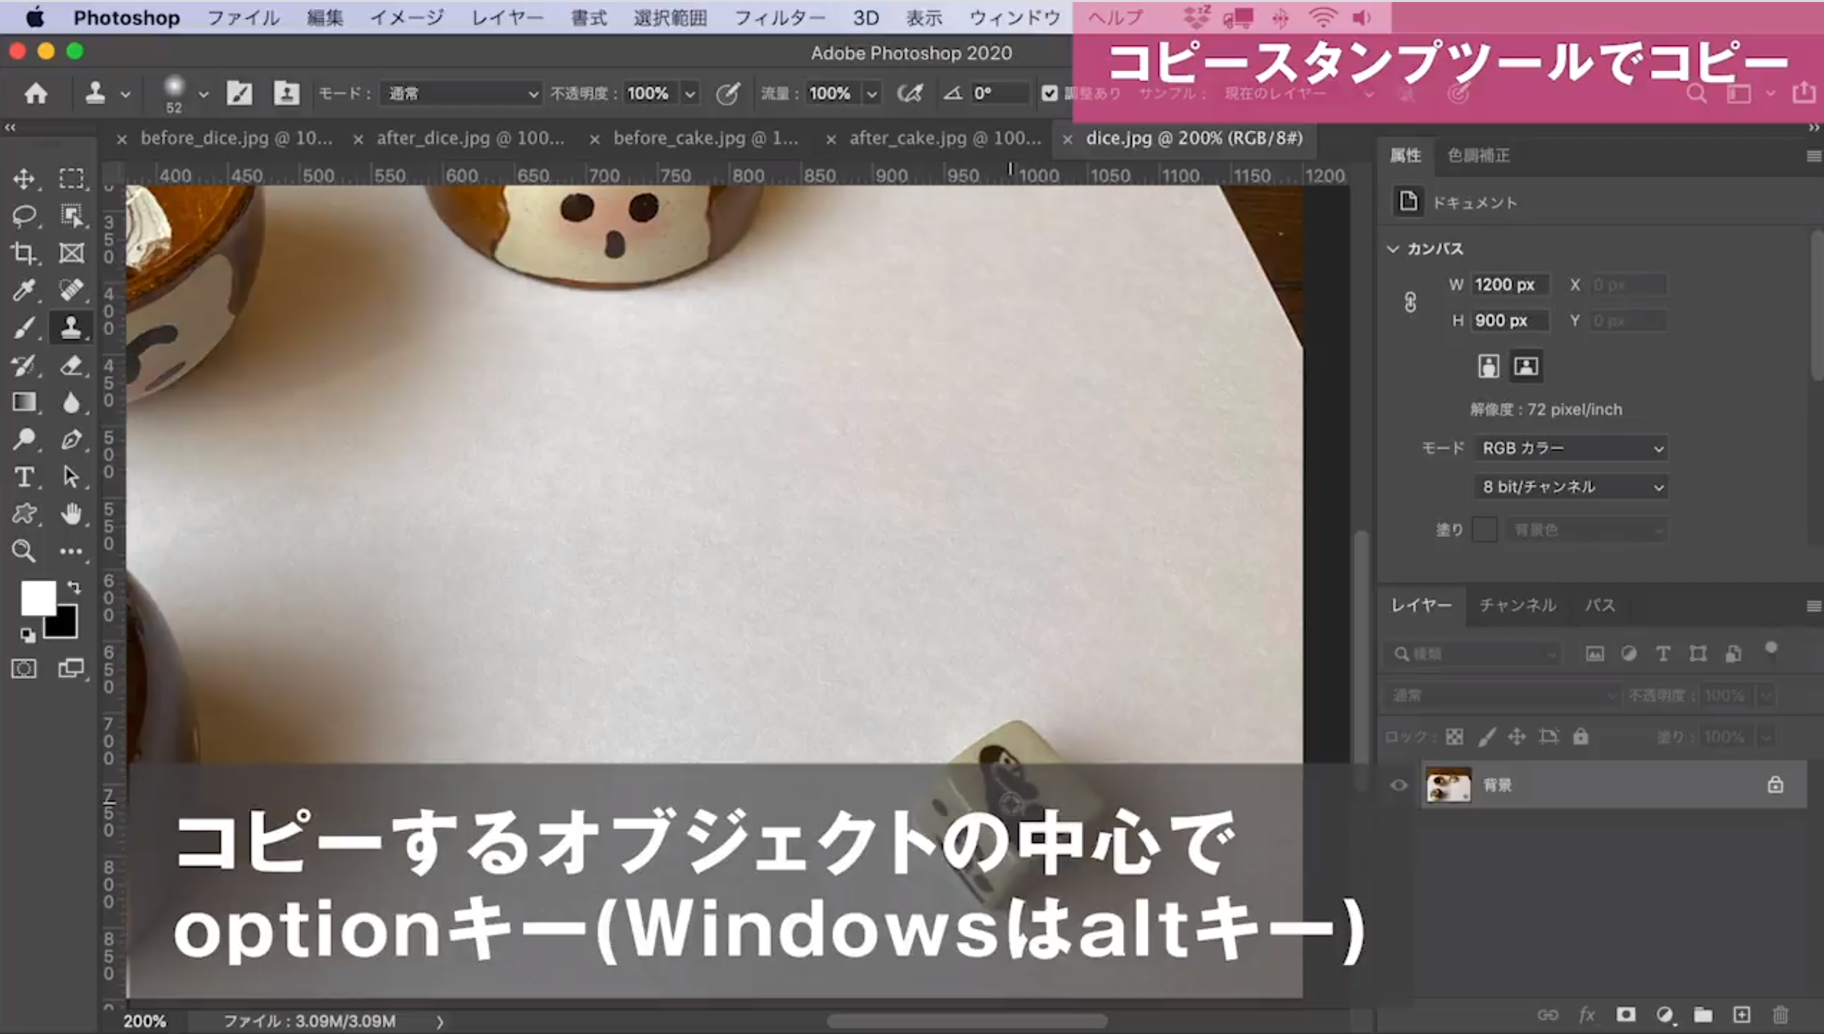Select the Horizontal Type tool
The width and height of the screenshot is (1824, 1034).
point(24,477)
